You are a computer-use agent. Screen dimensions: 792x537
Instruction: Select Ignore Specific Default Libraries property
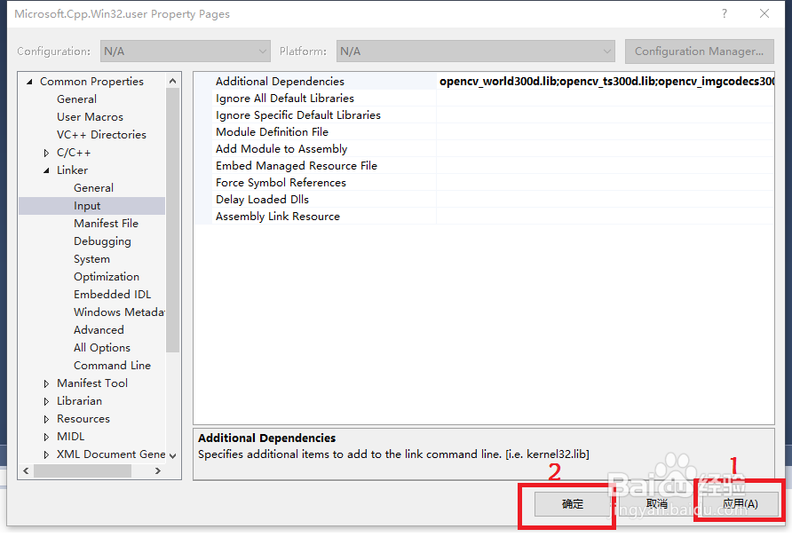[298, 115]
